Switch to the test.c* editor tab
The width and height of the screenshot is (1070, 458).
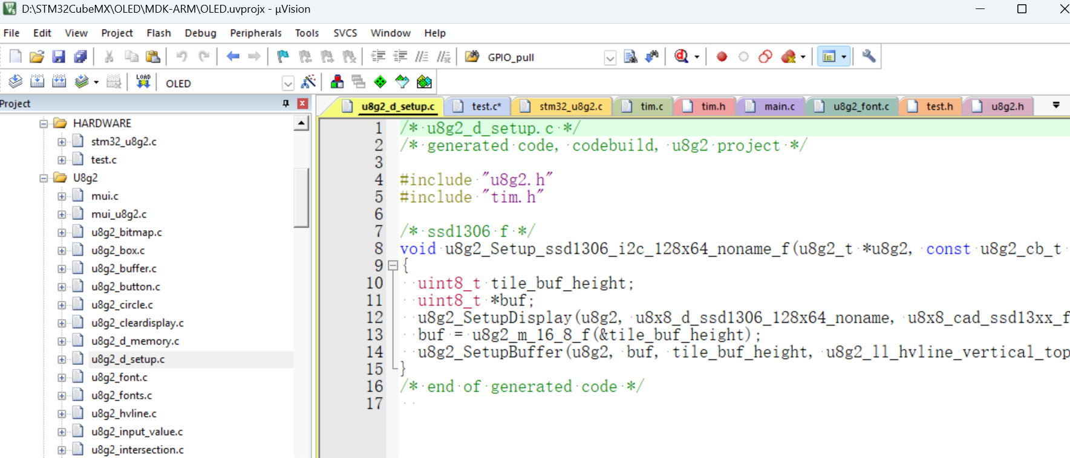(479, 106)
